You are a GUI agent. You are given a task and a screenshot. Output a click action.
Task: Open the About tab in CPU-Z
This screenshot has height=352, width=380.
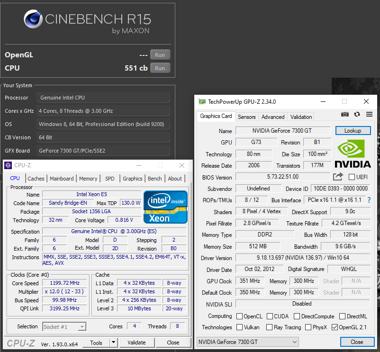pyautogui.click(x=175, y=179)
